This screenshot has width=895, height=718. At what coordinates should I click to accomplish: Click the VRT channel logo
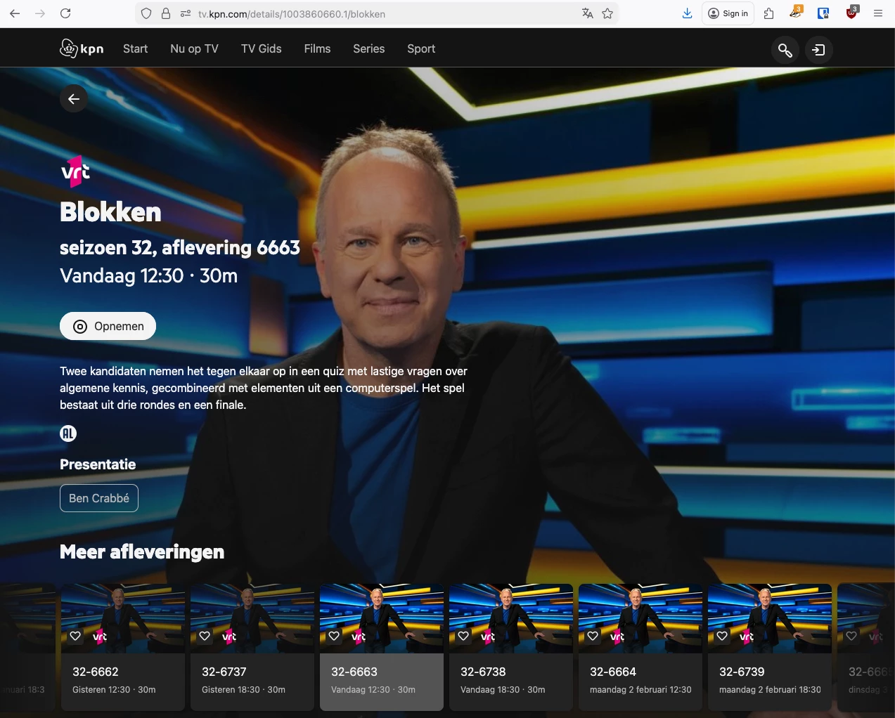click(x=75, y=171)
